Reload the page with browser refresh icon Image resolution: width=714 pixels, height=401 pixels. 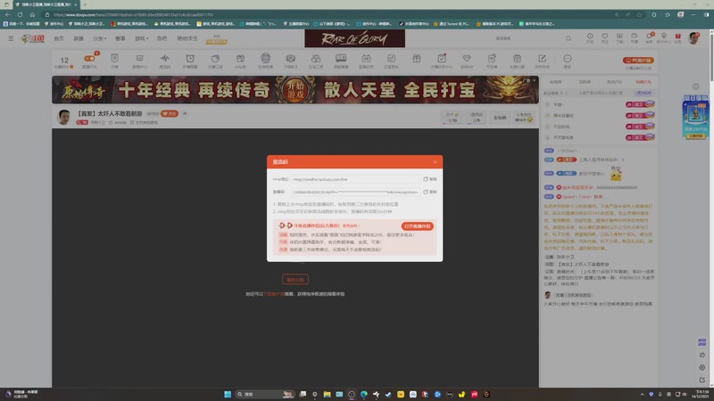pos(20,14)
